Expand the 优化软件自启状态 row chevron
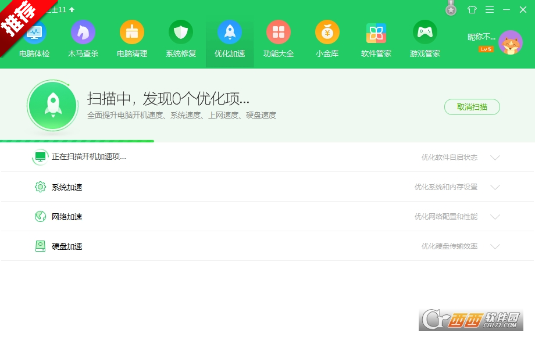 495,157
